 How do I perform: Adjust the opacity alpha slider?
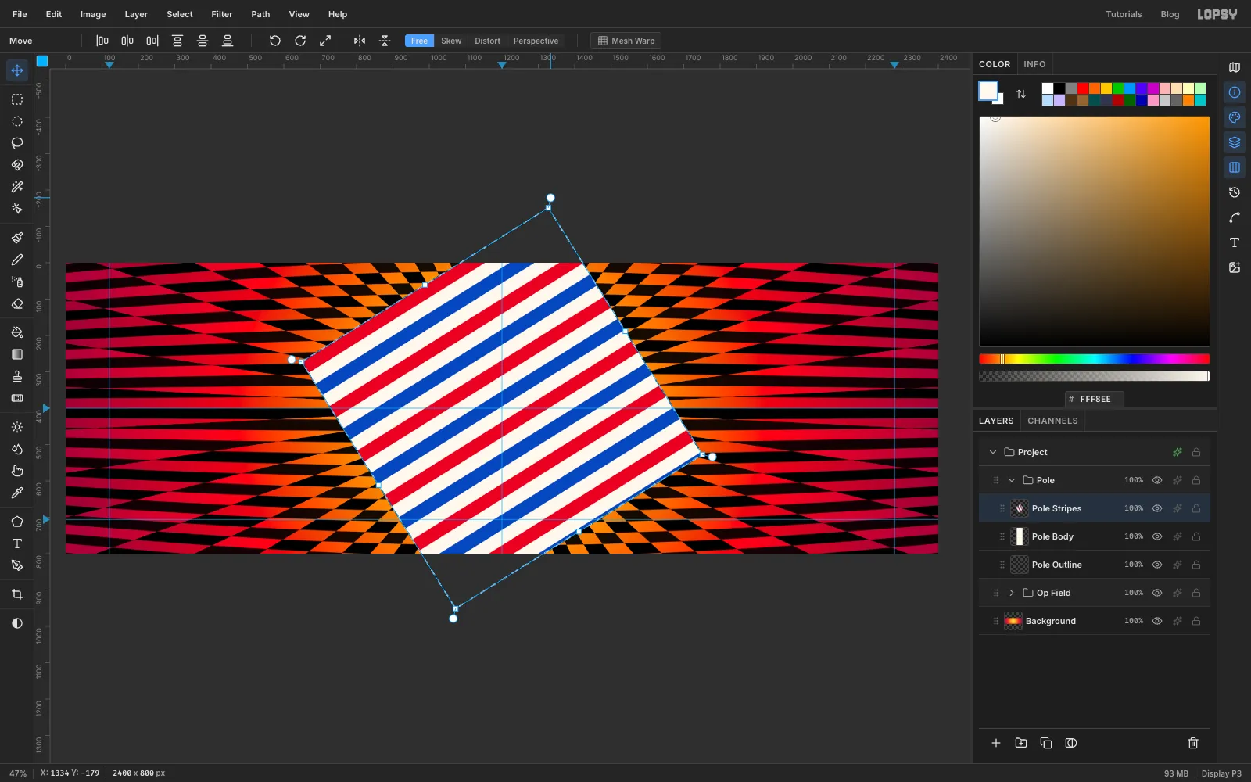pyautogui.click(x=1094, y=376)
